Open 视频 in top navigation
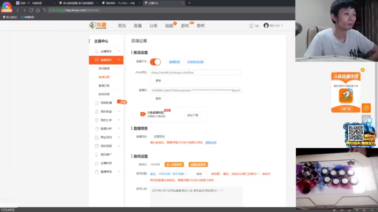This screenshot has width=378, height=212. pos(169,26)
